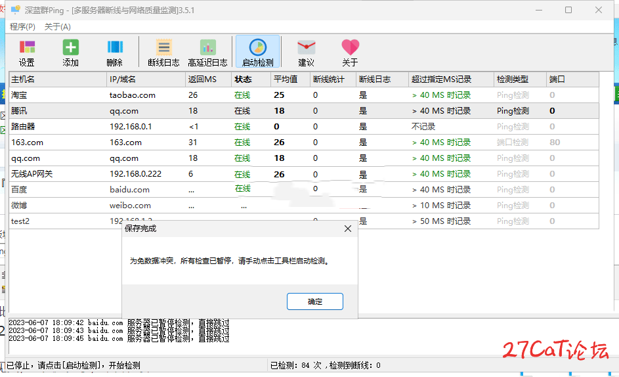
Task: Click Ping检测 in the 腾讯 row
Action: pyautogui.click(x=513, y=110)
